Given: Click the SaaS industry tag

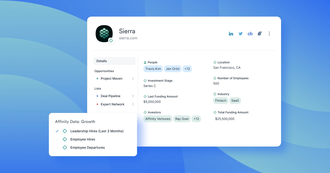Looking at the screenshot, I should click(235, 101).
